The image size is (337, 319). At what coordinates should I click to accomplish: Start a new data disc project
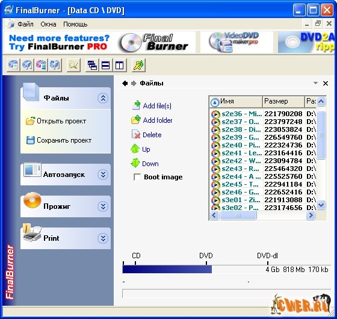pos(13,65)
